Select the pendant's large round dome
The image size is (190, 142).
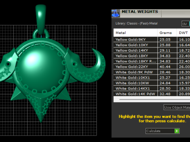tap(41, 68)
